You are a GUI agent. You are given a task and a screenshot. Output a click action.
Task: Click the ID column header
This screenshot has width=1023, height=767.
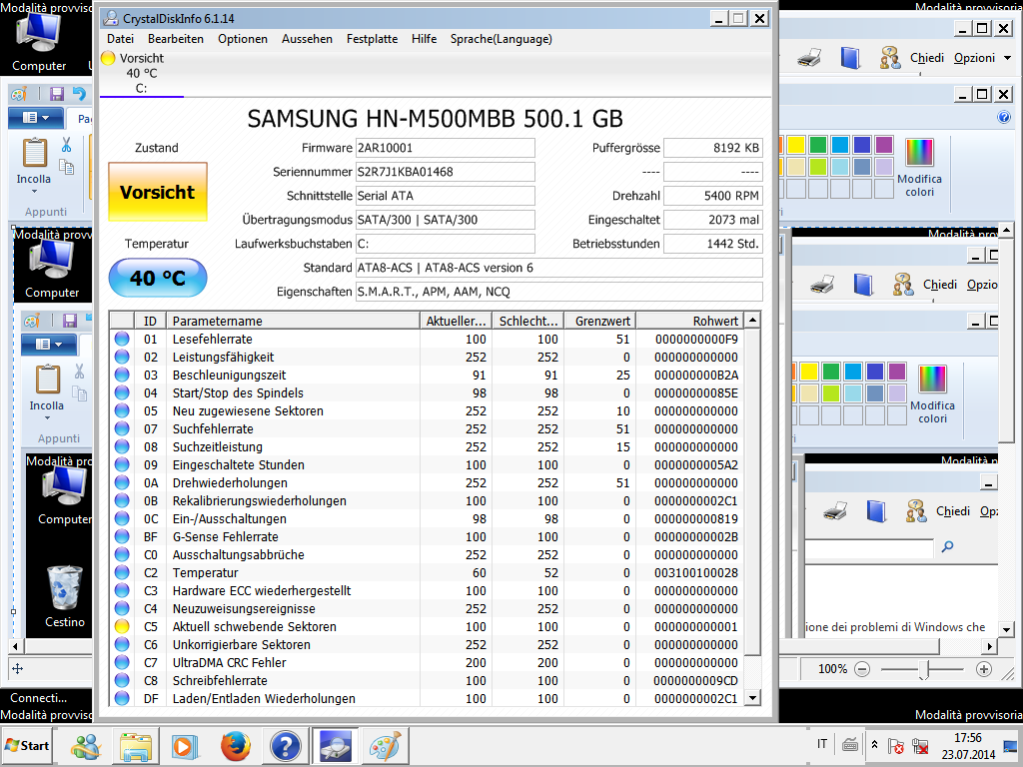click(x=150, y=321)
